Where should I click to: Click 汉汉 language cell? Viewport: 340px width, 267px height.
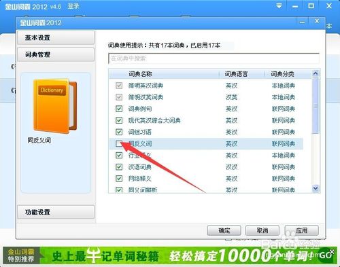click(x=231, y=167)
